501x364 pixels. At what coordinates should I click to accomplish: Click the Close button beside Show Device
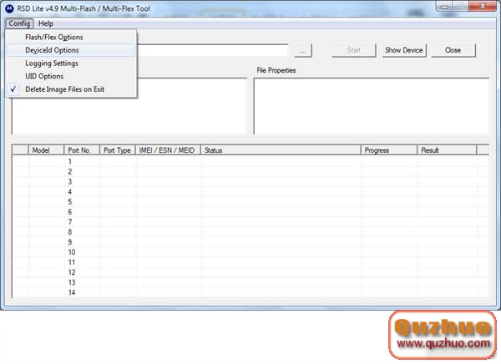[x=453, y=50]
